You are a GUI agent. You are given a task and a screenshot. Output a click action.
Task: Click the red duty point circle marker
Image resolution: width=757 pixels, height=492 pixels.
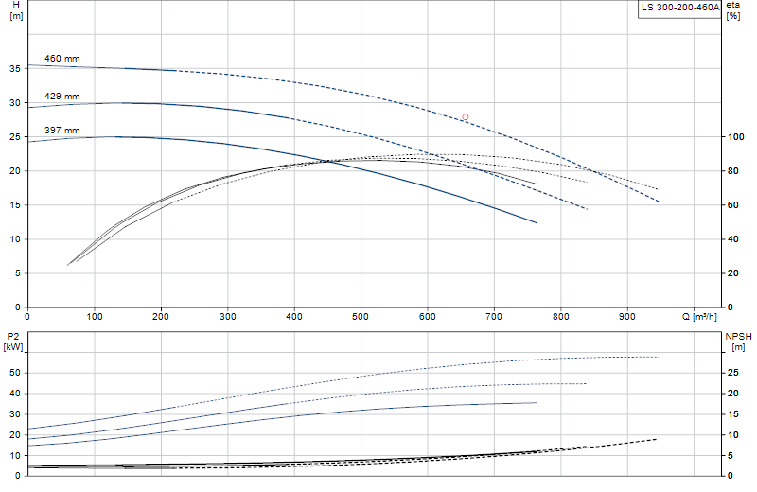466,116
